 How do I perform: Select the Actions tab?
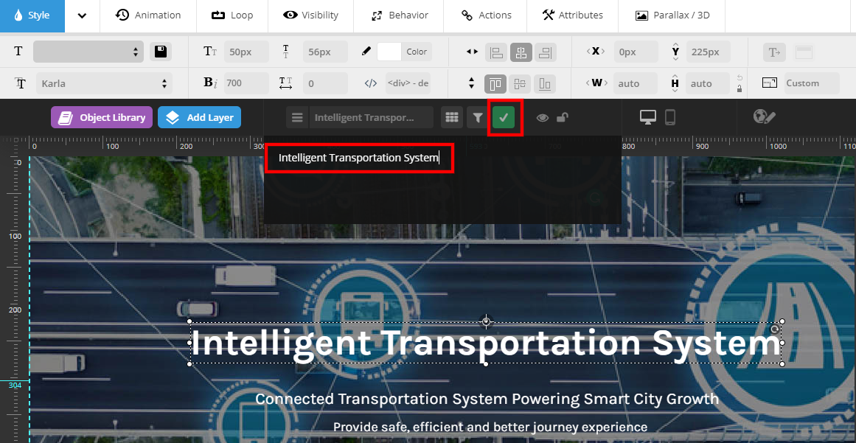click(485, 15)
